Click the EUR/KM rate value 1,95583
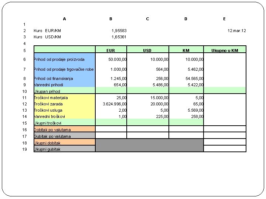Viewport: 266px width, 199px height. tap(119, 31)
